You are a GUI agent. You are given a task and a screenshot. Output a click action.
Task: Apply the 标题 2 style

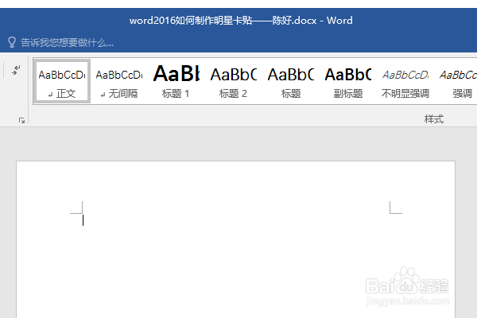coord(233,81)
